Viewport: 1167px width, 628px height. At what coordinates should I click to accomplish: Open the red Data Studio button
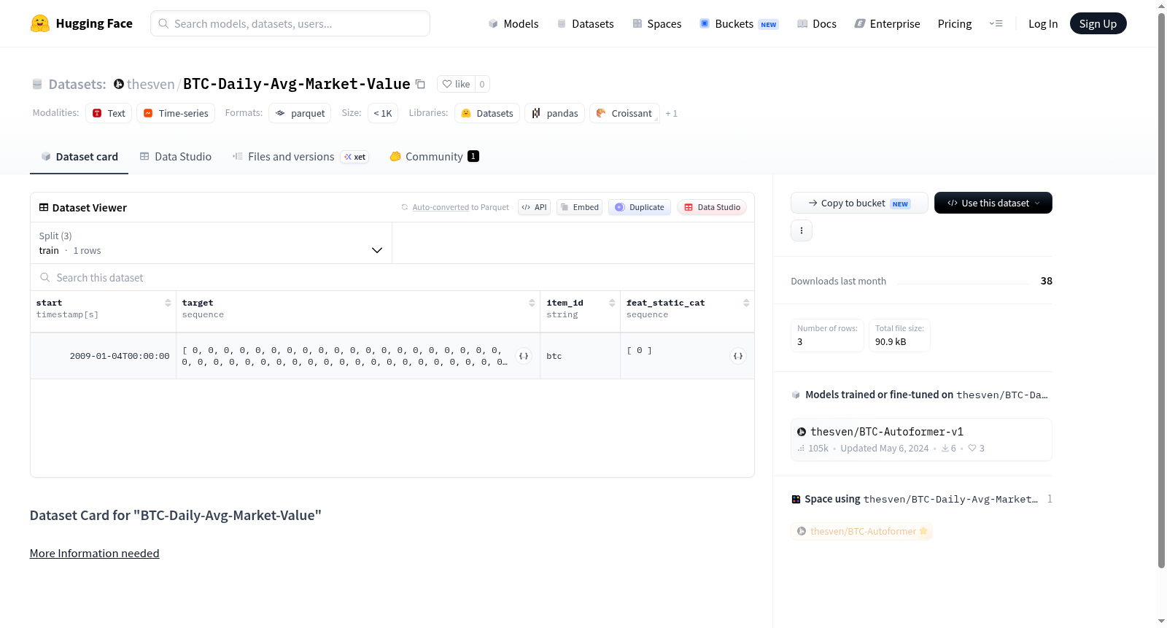[x=712, y=207]
